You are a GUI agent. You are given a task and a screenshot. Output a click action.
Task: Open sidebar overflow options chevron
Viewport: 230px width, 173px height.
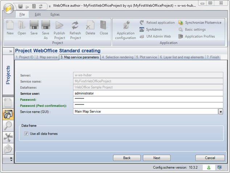coord(11,159)
